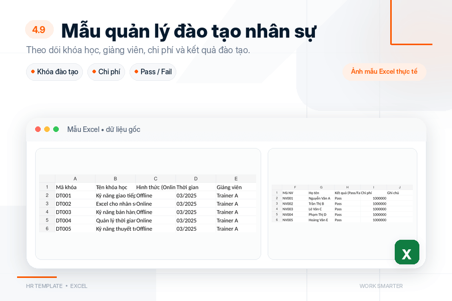452x301 pixels.
Task: Select column F header in right sheet
Action: [x=295, y=187]
